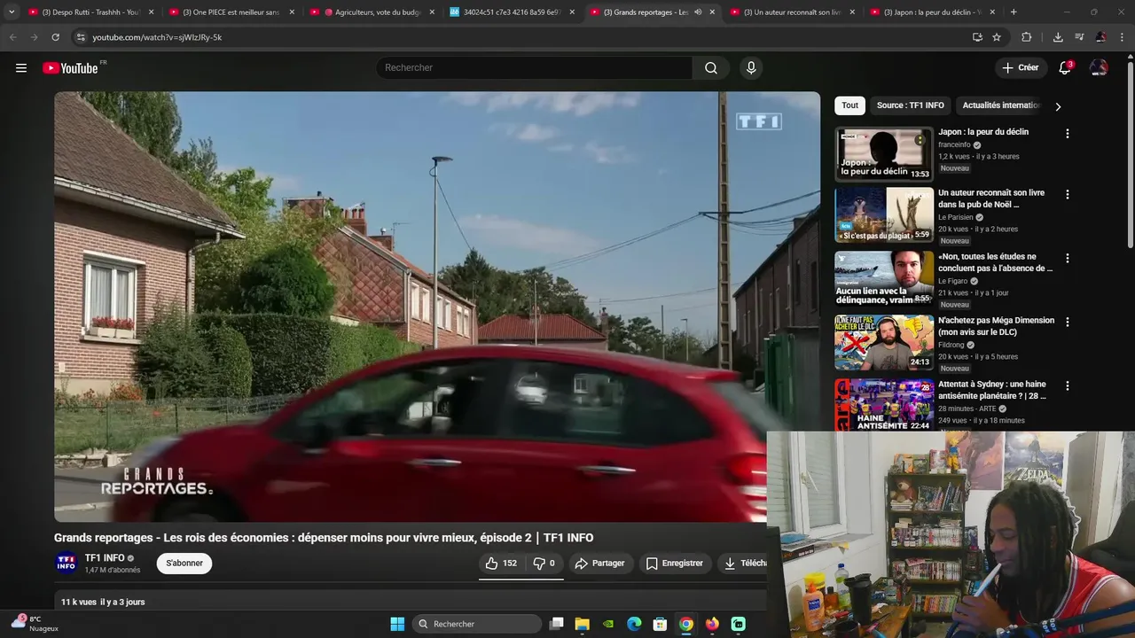Open thumbnail of Le Parisien plagiat video

[884, 214]
